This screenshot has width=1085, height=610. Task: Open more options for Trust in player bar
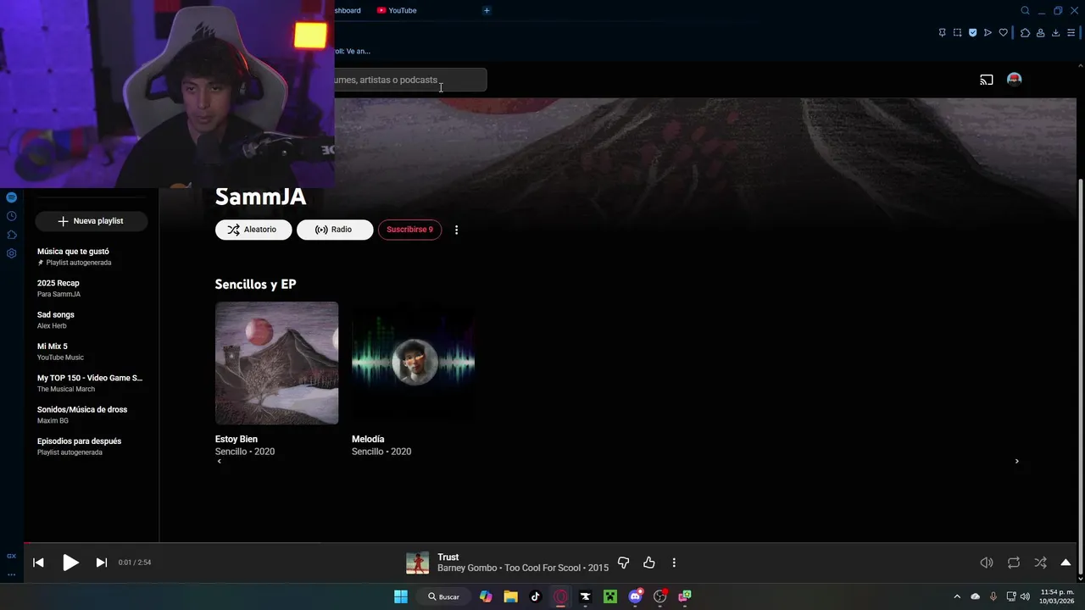pos(674,563)
